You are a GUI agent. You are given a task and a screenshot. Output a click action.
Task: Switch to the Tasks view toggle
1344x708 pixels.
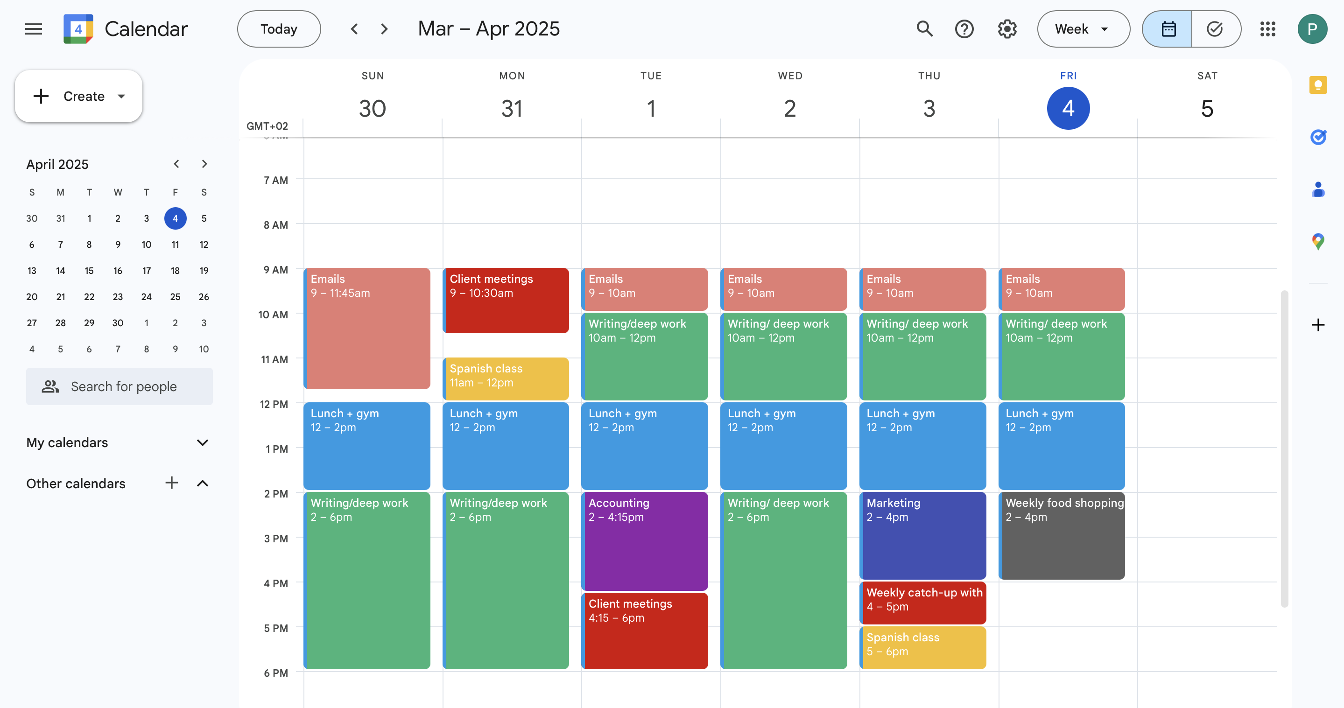pyautogui.click(x=1216, y=28)
